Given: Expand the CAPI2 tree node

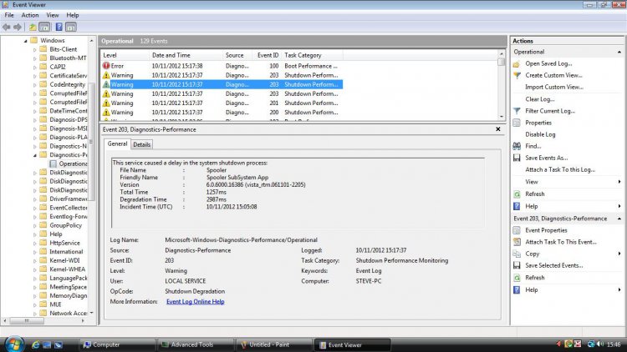Looking at the screenshot, I should tap(35, 68).
